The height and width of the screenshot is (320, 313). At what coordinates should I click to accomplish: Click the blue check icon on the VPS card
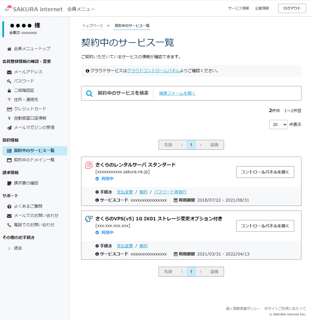pyautogui.click(x=97, y=232)
